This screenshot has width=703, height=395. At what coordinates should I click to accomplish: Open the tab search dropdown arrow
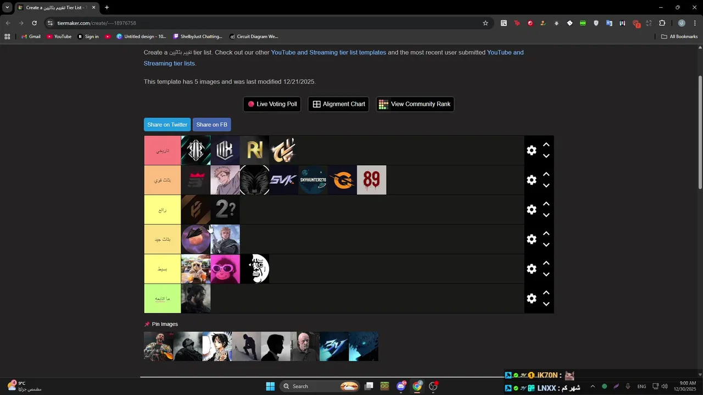click(x=7, y=8)
